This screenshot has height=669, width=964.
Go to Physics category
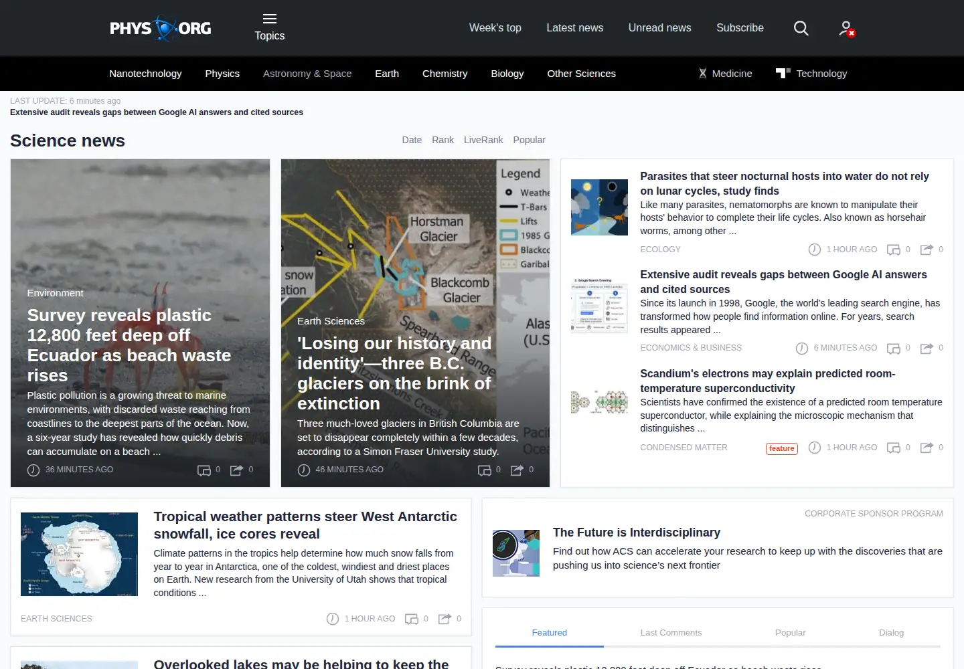pos(222,74)
